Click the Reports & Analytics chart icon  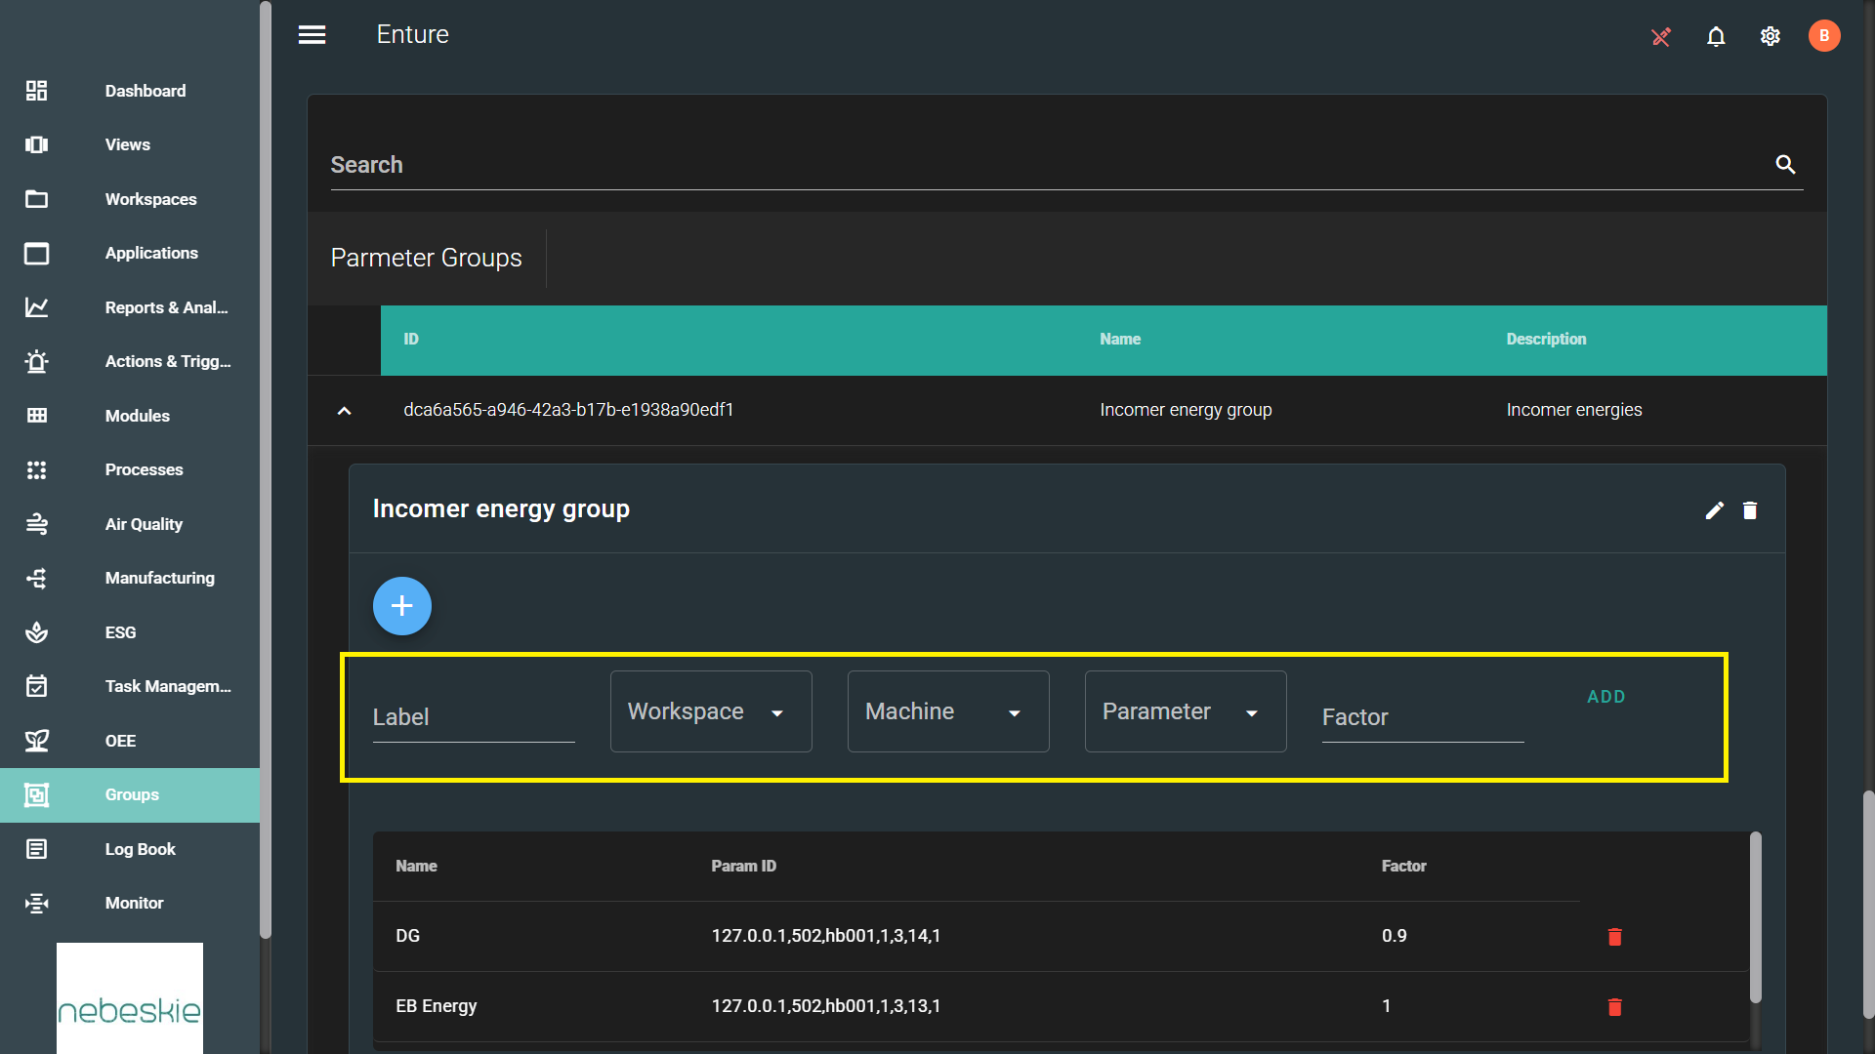pos(36,307)
